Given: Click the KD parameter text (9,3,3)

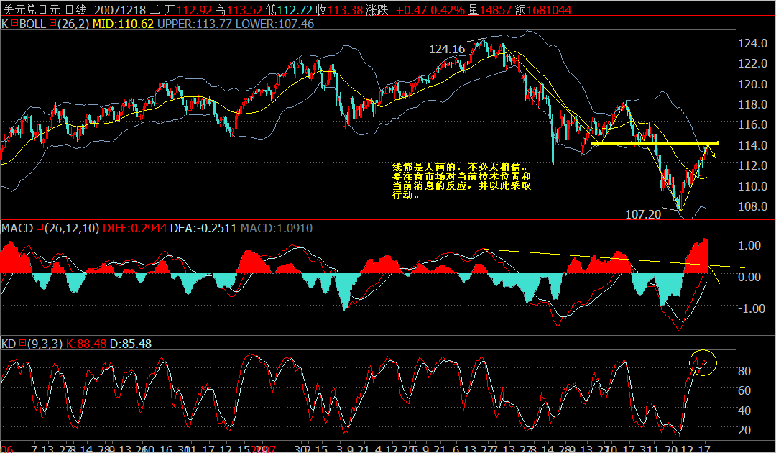Looking at the screenshot, I should coord(45,344).
